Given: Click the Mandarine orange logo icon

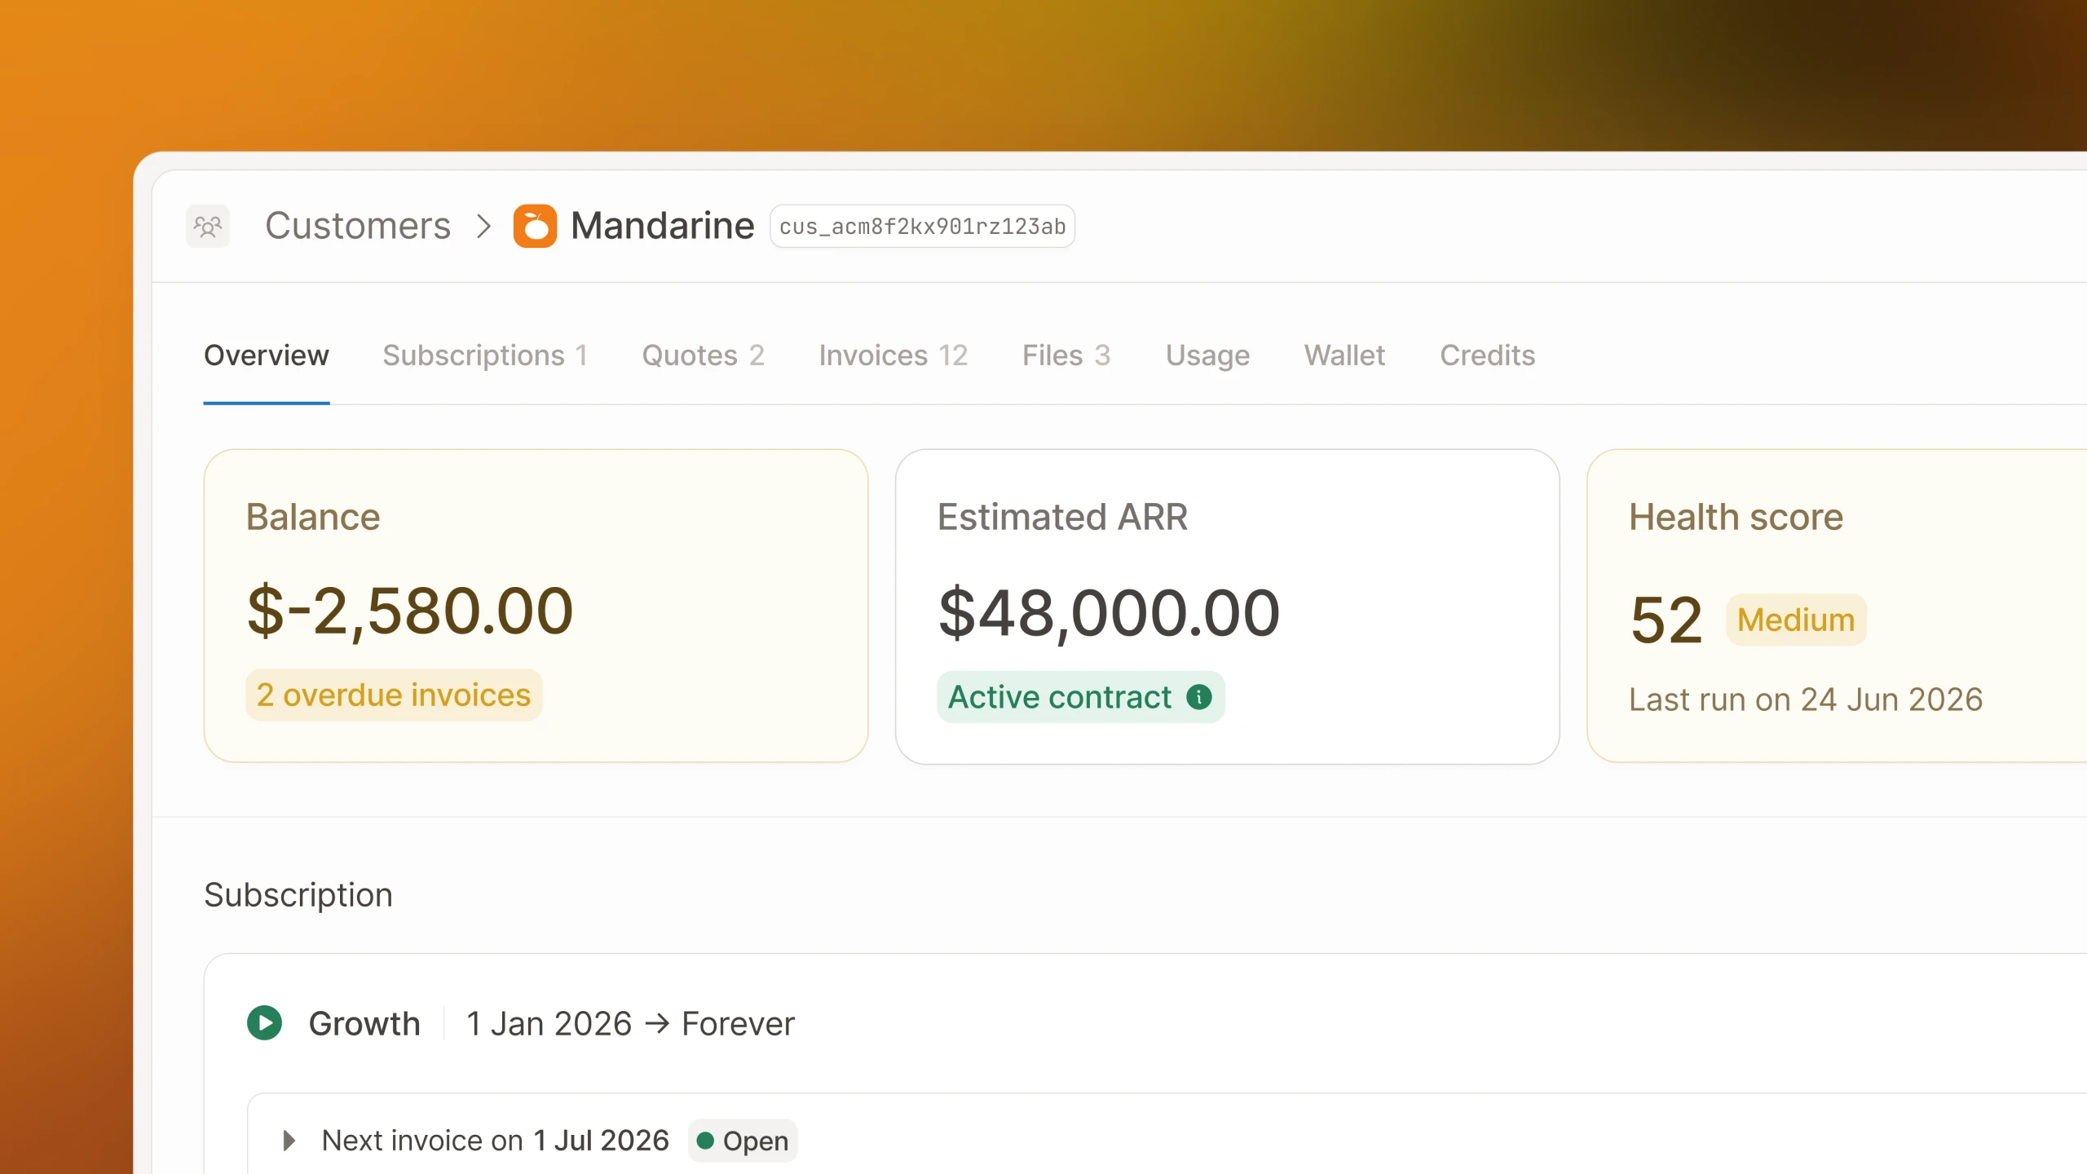Looking at the screenshot, I should tap(535, 226).
